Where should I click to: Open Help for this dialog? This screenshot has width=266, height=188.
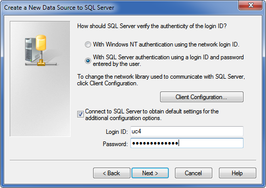pos(237,173)
